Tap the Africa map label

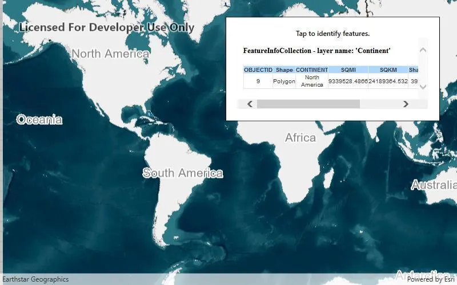click(300, 137)
